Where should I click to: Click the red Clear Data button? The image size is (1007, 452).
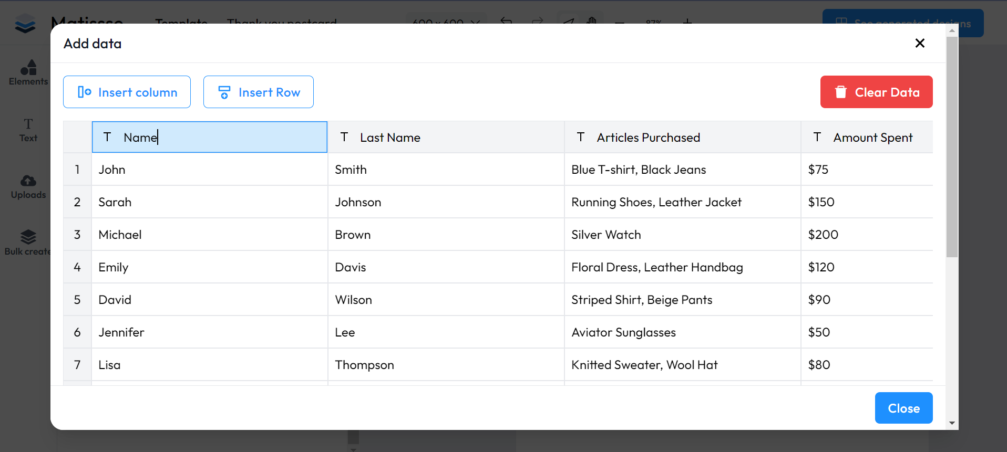click(876, 92)
